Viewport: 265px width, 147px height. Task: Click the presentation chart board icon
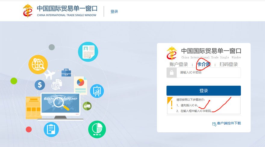pyautogui.click(x=97, y=91)
